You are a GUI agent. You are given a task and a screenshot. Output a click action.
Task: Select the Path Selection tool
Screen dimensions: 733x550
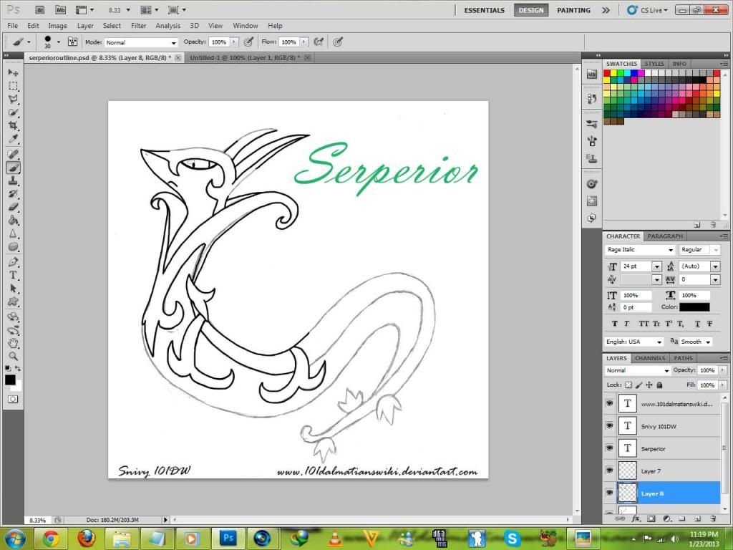[13, 289]
